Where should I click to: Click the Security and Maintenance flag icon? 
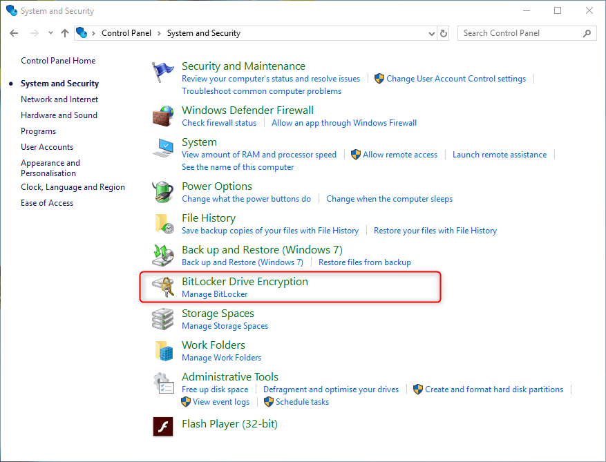162,73
